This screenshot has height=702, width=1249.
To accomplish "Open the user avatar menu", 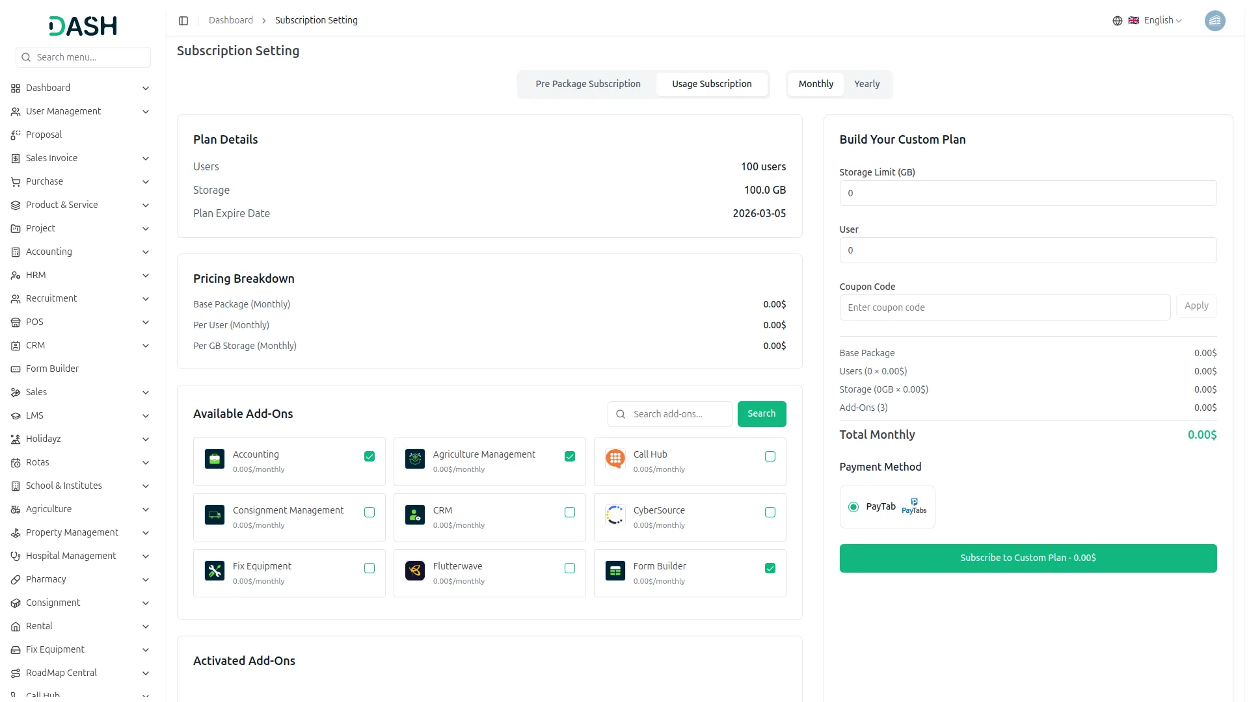I will 1215,21.
